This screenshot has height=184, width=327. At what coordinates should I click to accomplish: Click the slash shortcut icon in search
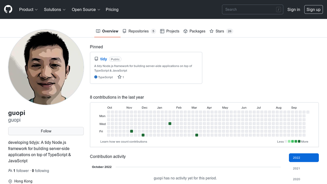tap(278, 9)
